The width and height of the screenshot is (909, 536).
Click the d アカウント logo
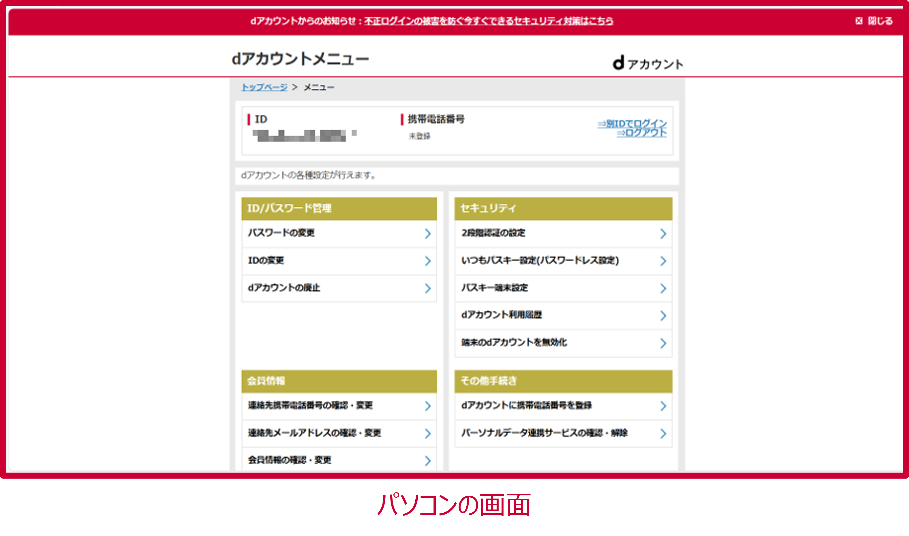pos(647,63)
